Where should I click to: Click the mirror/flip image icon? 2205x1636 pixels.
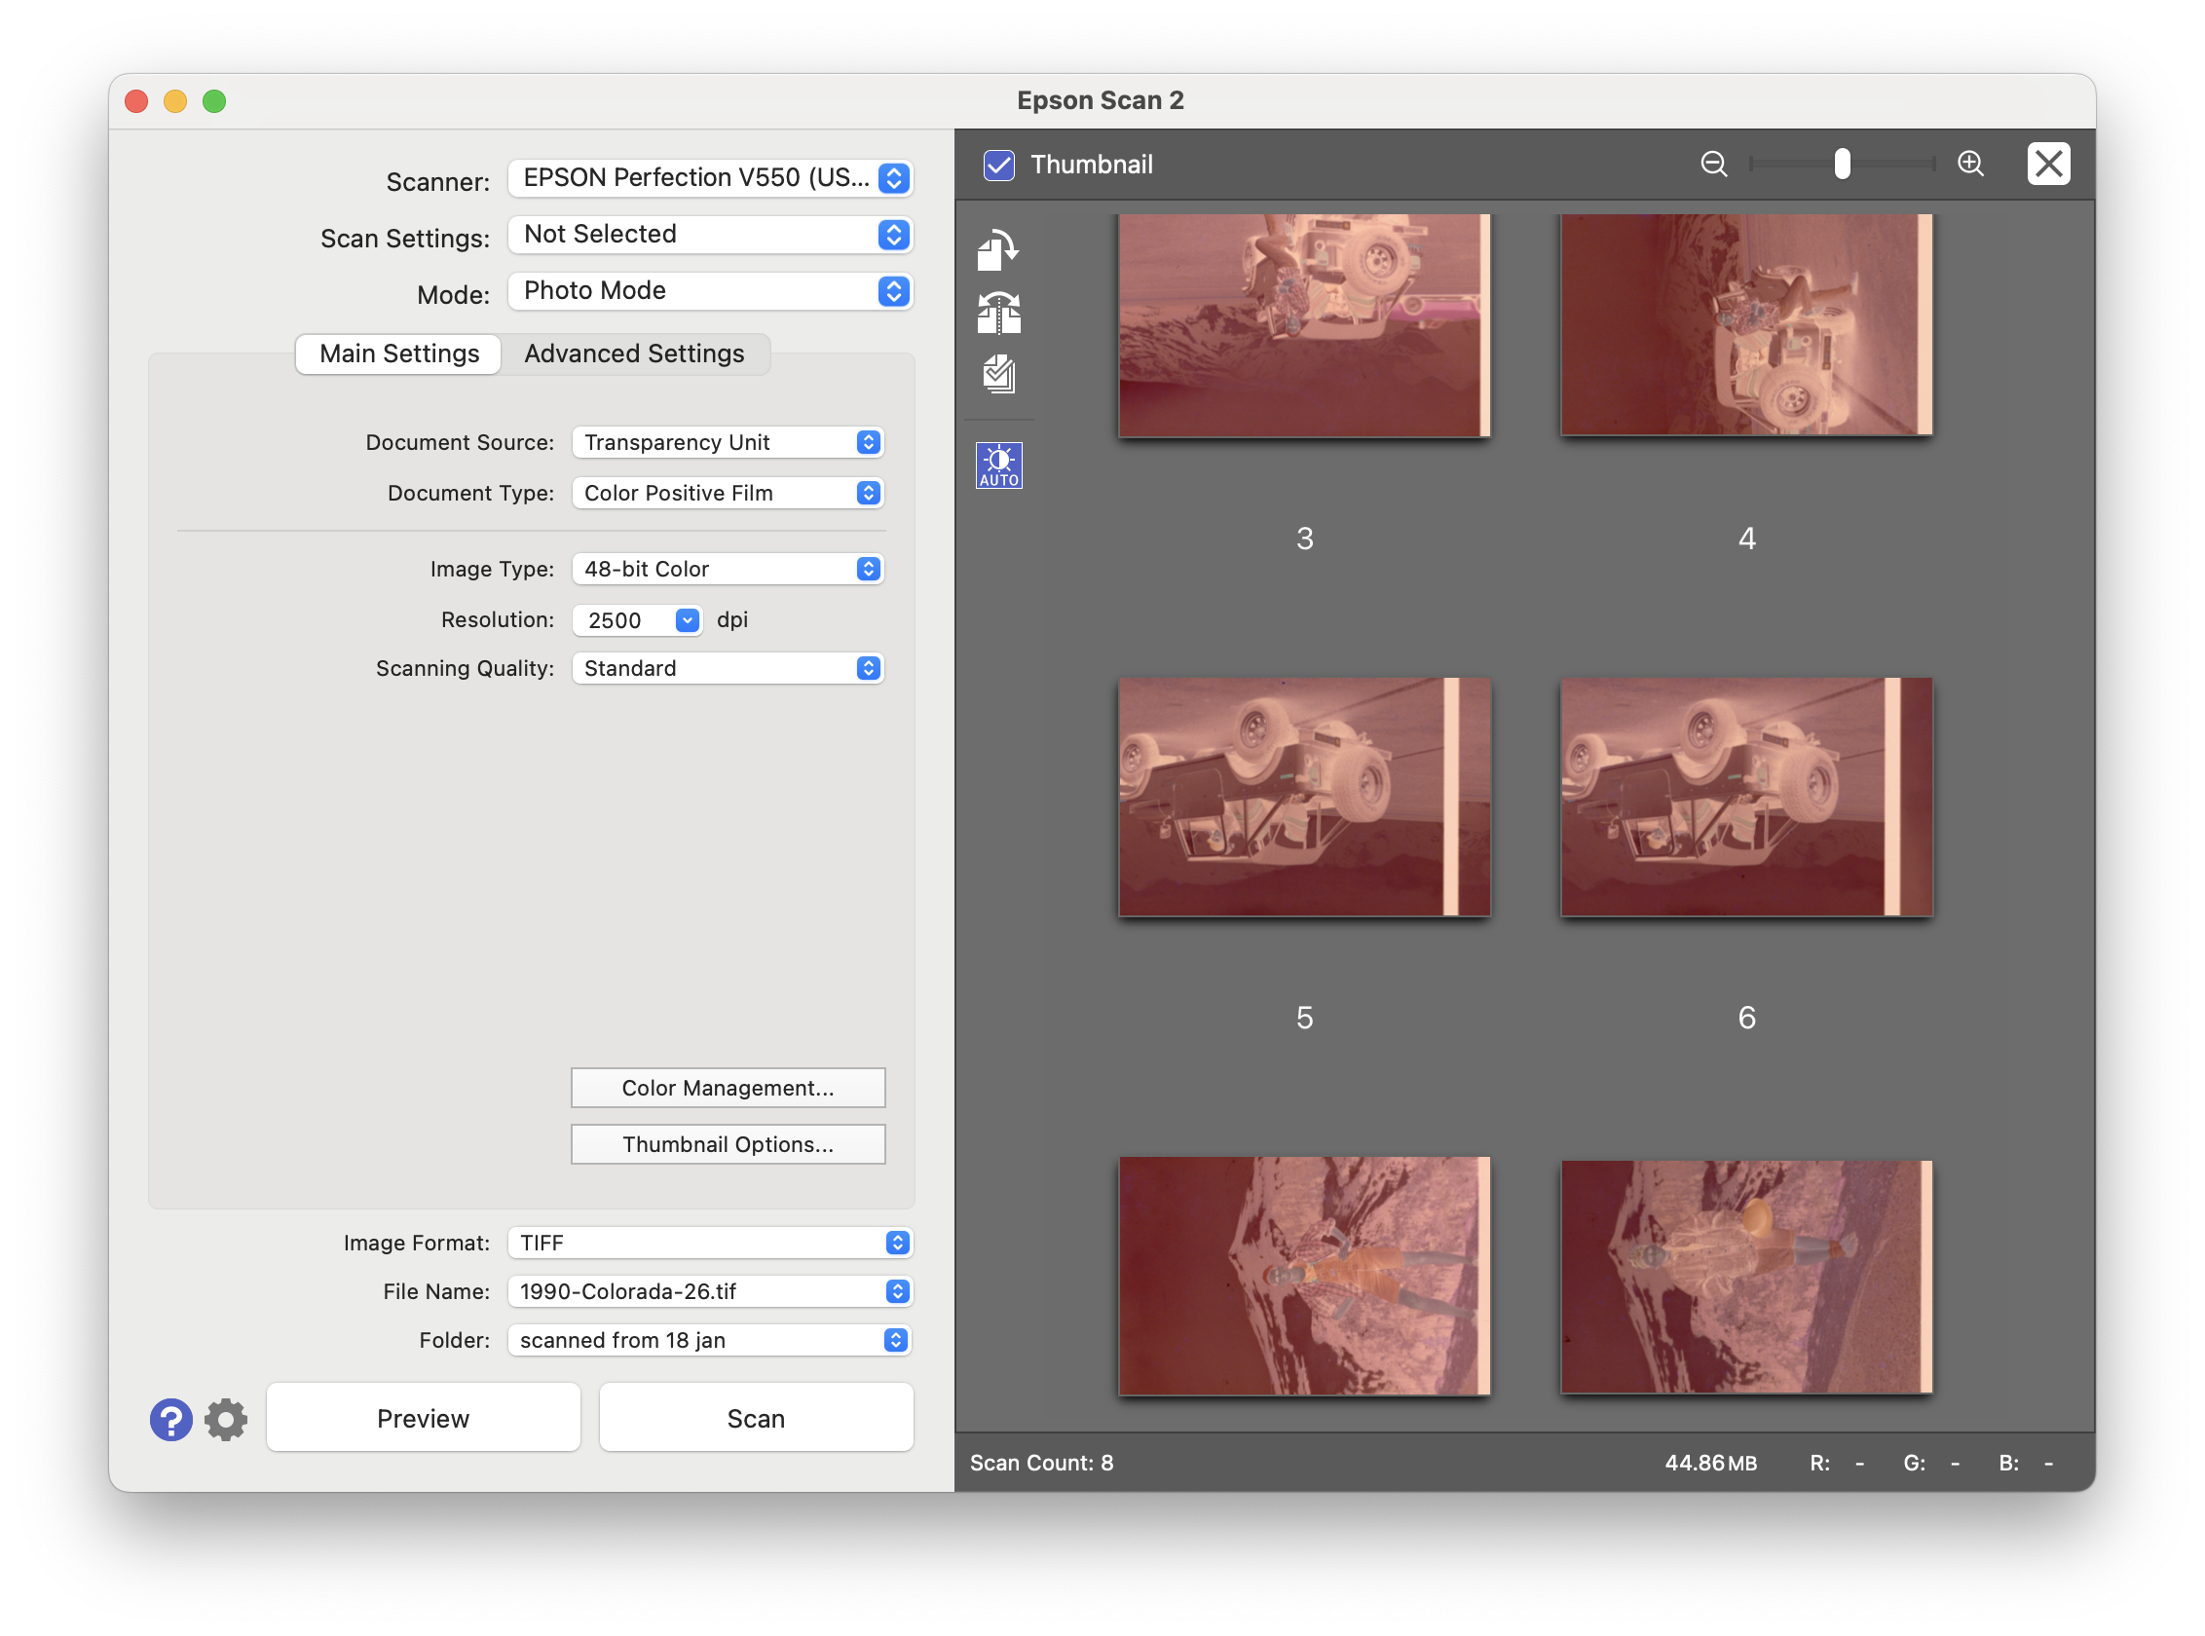pos(997,313)
